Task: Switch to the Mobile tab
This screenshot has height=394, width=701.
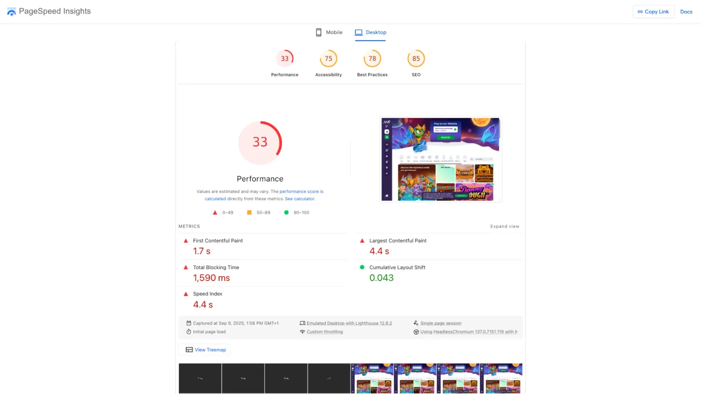Action: click(329, 32)
